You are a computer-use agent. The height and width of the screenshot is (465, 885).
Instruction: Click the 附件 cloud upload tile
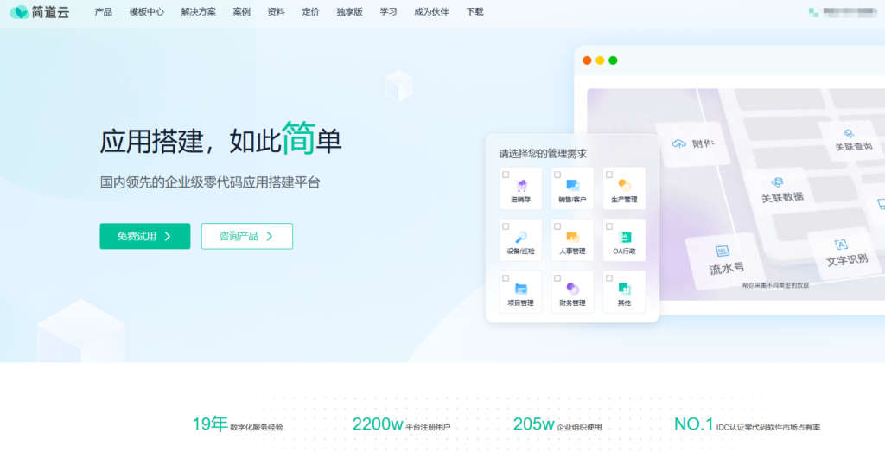(692, 143)
